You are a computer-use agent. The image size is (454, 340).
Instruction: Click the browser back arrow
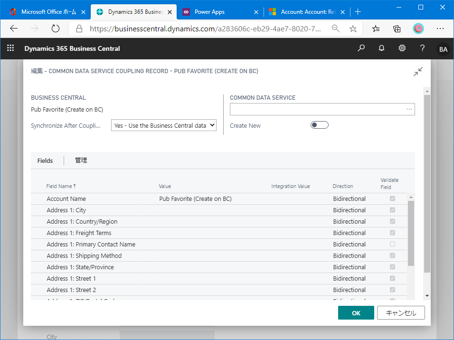pos(14,28)
